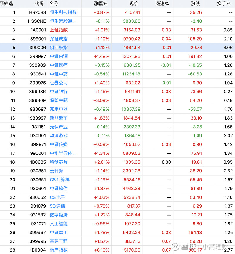The image size is (235, 254).
Task: Open the 深证成指 link
Action: coord(59,39)
